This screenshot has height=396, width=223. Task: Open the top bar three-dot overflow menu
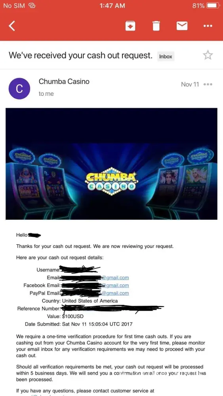(x=208, y=26)
